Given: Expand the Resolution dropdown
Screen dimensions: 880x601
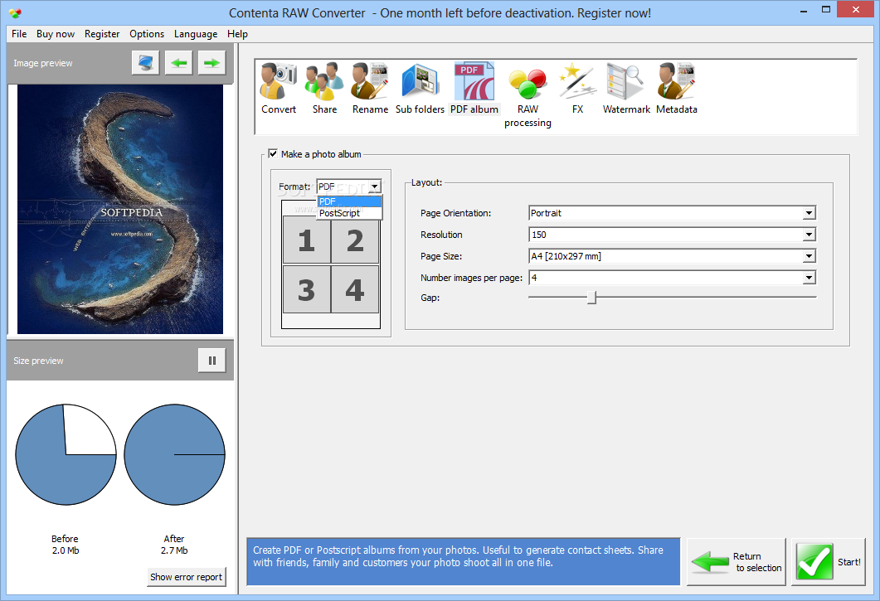Looking at the screenshot, I should 809,235.
